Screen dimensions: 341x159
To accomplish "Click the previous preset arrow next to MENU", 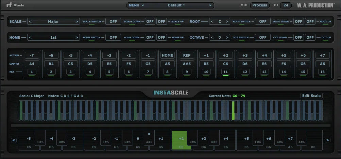I will (143, 5).
